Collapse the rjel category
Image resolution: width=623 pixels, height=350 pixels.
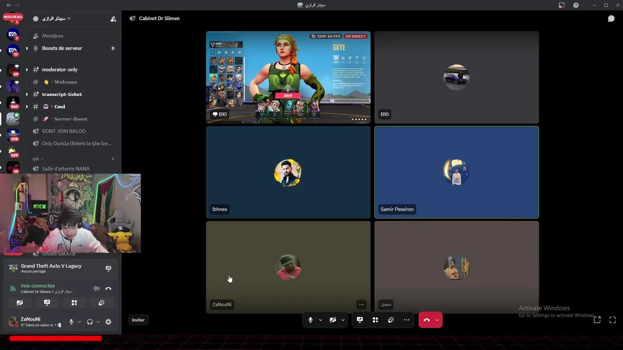[x=38, y=159]
